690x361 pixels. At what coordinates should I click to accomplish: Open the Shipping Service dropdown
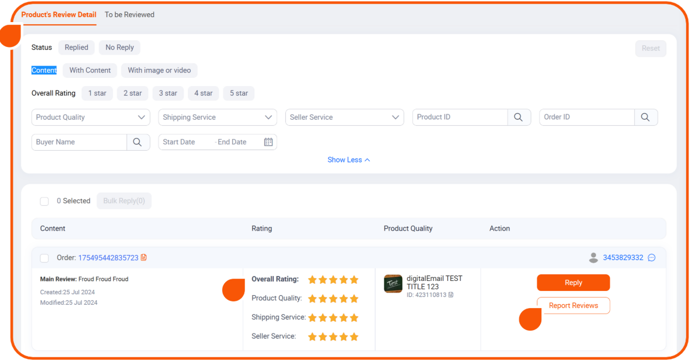click(x=217, y=117)
